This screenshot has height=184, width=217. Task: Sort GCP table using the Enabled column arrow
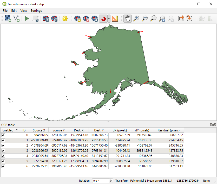pyautogui.click(x=17, y=130)
